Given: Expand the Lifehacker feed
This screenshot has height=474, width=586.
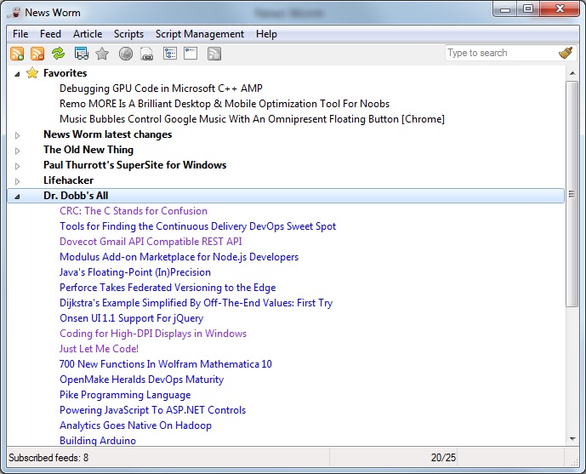Looking at the screenshot, I should 18,181.
